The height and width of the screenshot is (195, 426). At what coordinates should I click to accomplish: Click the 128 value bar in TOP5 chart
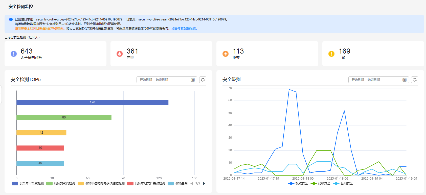[93, 102]
